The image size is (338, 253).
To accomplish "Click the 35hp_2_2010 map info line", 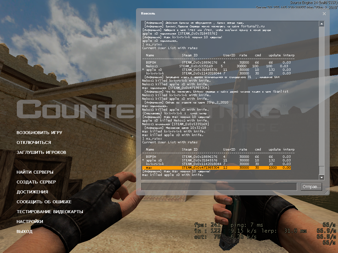I will pos(186,102).
